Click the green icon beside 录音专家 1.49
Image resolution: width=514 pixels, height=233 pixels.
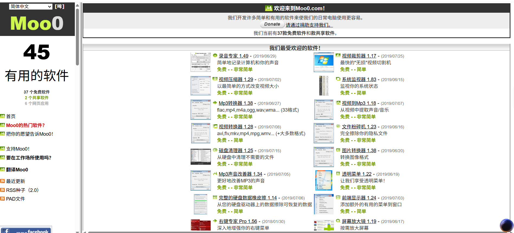(x=215, y=55)
